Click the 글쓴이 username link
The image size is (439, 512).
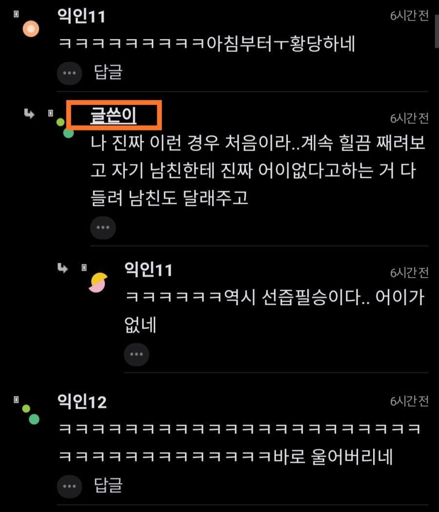point(113,116)
